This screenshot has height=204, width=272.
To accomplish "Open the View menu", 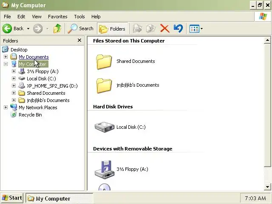I will click(x=37, y=17).
